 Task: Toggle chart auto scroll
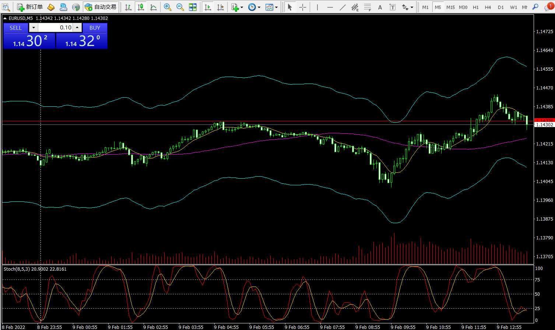point(208,7)
